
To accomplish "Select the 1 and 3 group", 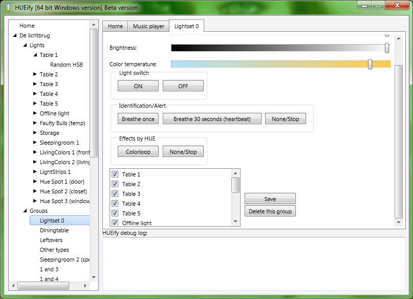I will point(49,269).
